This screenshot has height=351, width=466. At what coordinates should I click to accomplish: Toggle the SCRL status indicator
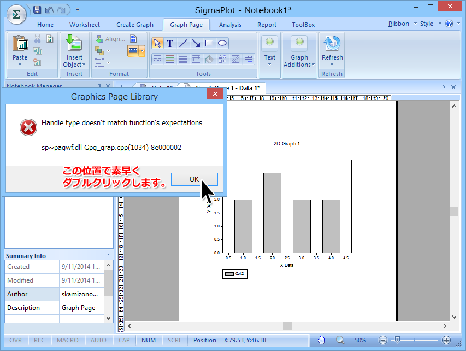174,340
